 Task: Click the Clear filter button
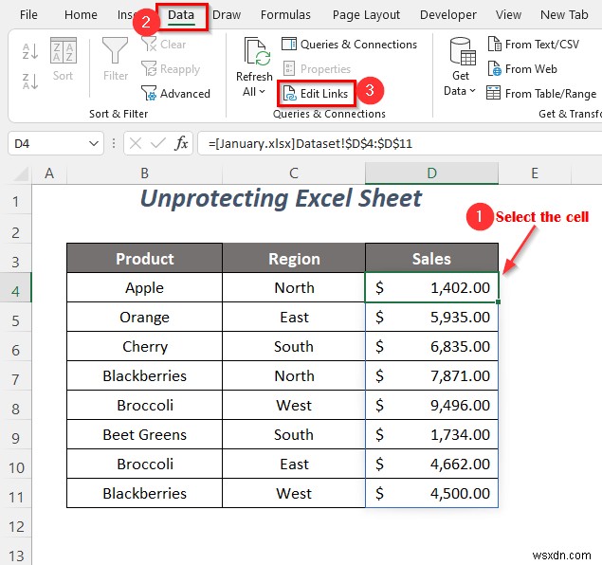tap(164, 45)
